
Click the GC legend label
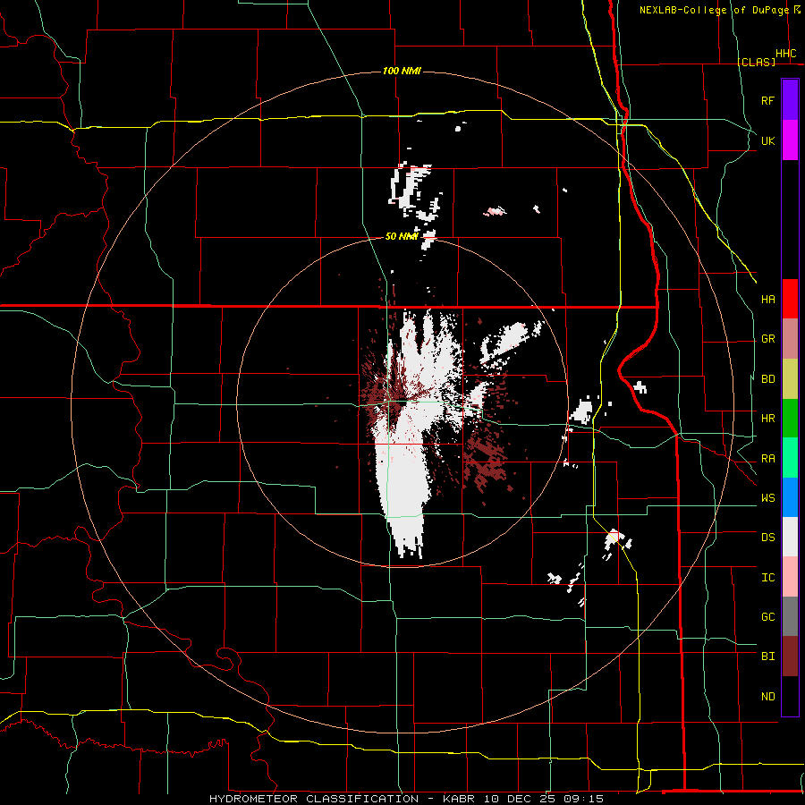click(x=768, y=616)
